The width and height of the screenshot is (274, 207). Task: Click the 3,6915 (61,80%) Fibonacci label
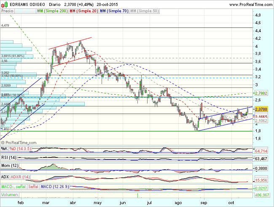click(x=13, y=56)
